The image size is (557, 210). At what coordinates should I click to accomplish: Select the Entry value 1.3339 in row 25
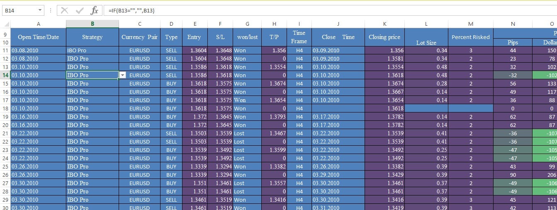[x=195, y=166]
